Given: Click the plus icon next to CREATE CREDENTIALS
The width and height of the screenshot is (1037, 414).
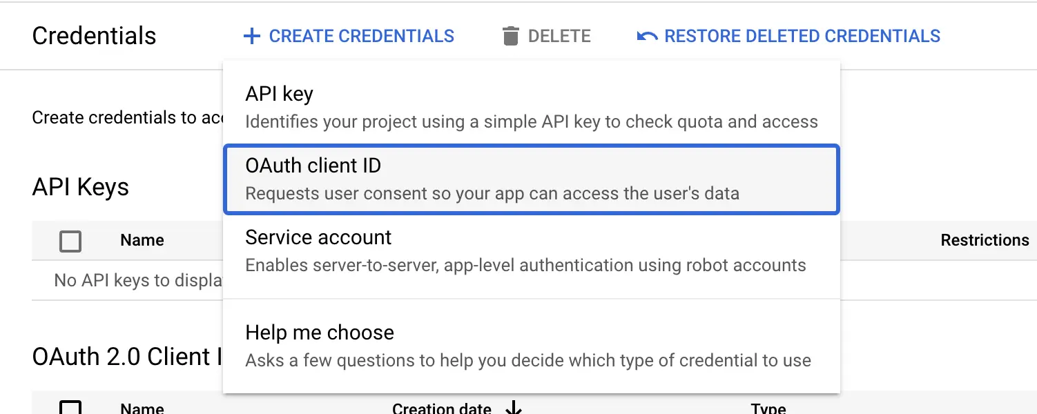Looking at the screenshot, I should tap(251, 36).
